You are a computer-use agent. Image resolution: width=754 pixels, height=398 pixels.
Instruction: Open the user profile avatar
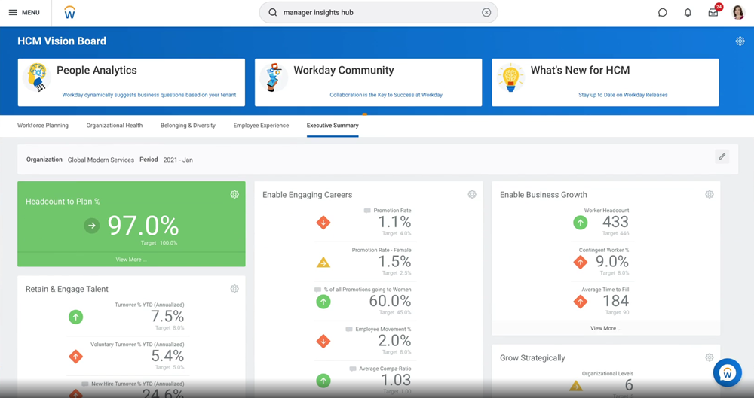point(738,13)
